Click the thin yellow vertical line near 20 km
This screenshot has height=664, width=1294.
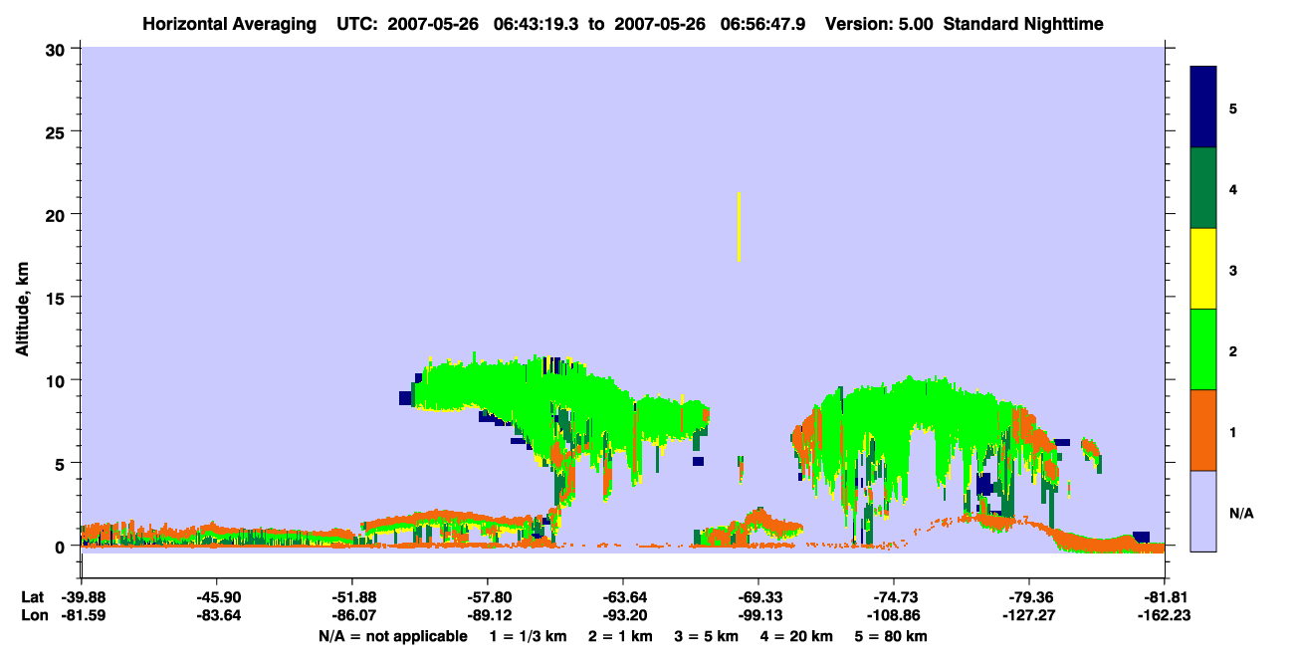tap(739, 227)
